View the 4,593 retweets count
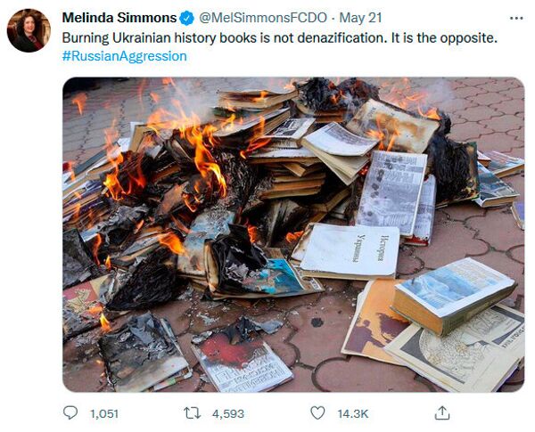This screenshot has width=535, height=432. 228,413
